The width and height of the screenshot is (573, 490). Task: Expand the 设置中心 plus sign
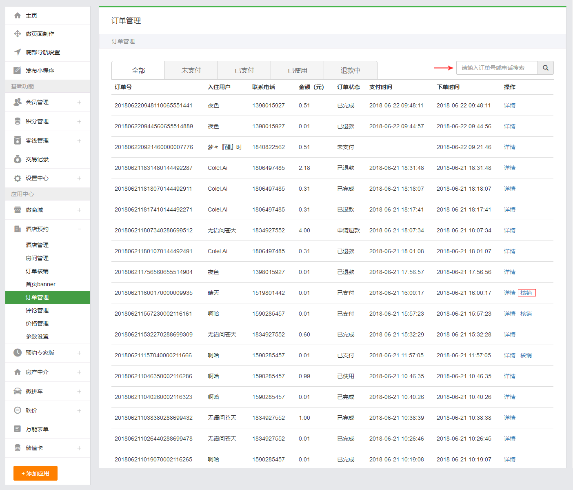coord(79,178)
